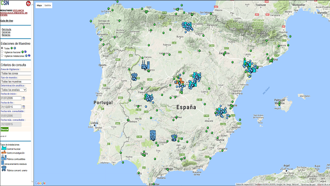This screenshot has width=330, height=186.
Task: Click the help icon beside Vigilancia Nacional
Action: (25, 52)
